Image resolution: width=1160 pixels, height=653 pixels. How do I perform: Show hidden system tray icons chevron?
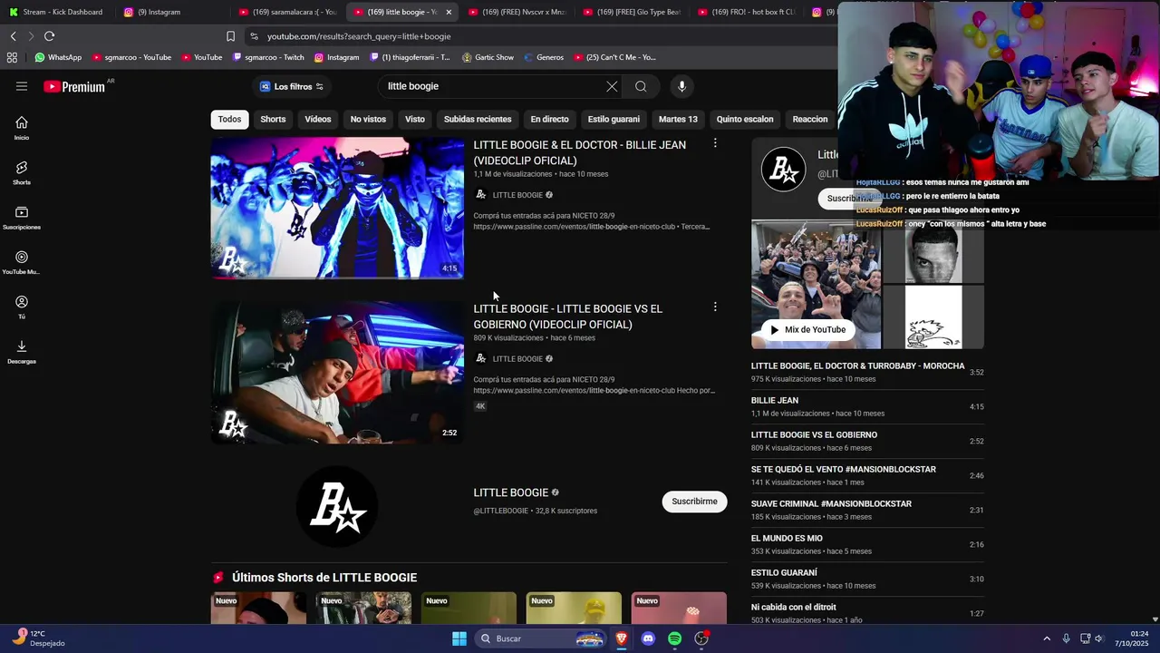coord(1047,638)
